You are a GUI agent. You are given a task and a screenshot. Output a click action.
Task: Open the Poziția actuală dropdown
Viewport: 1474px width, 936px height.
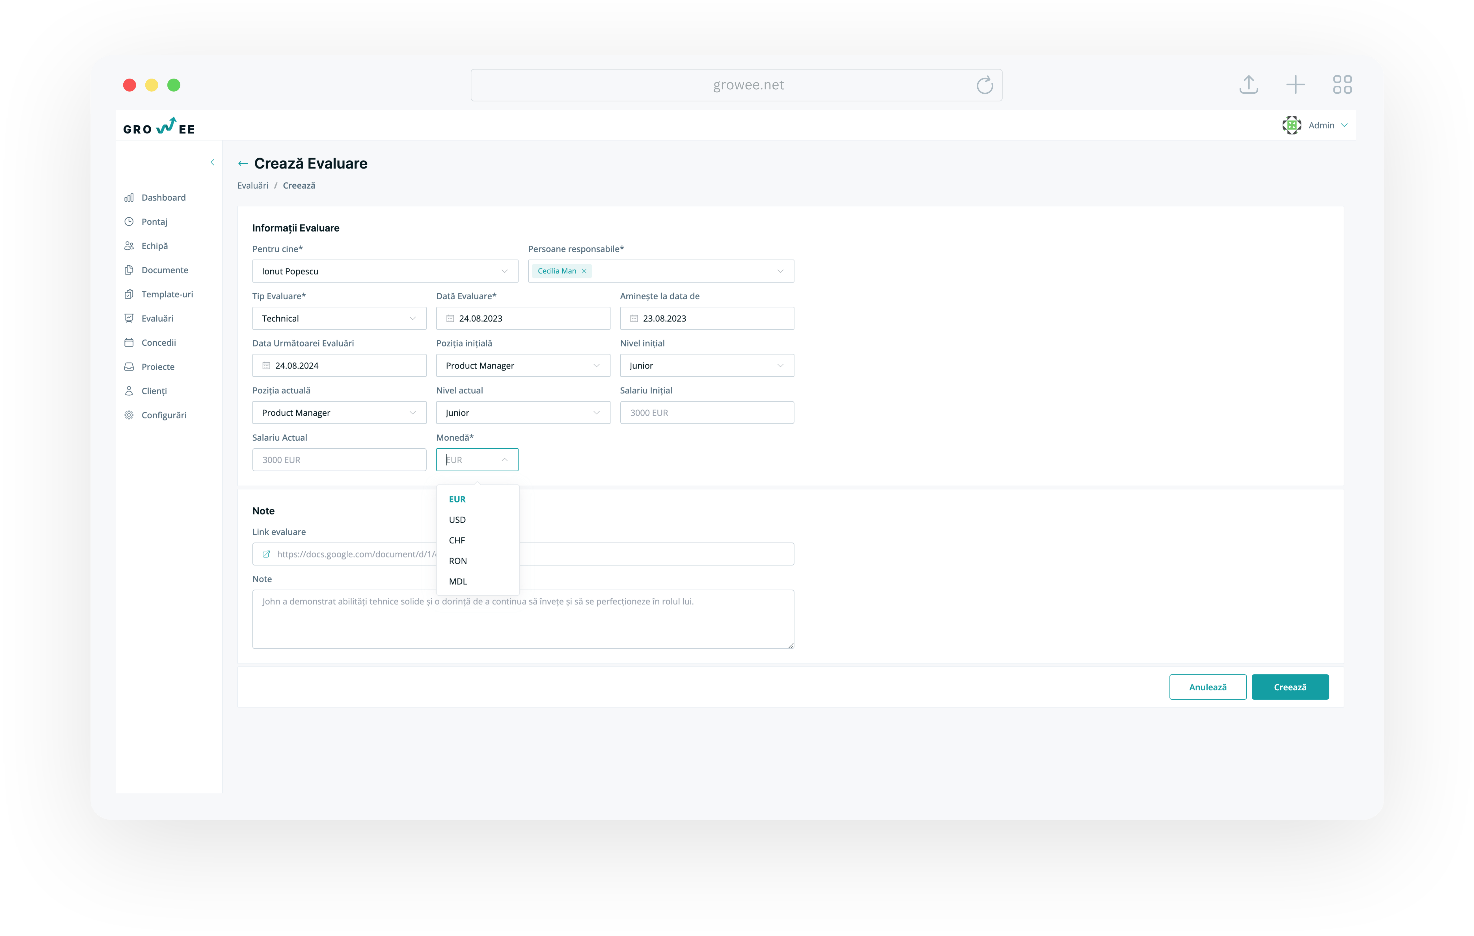pyautogui.click(x=339, y=413)
